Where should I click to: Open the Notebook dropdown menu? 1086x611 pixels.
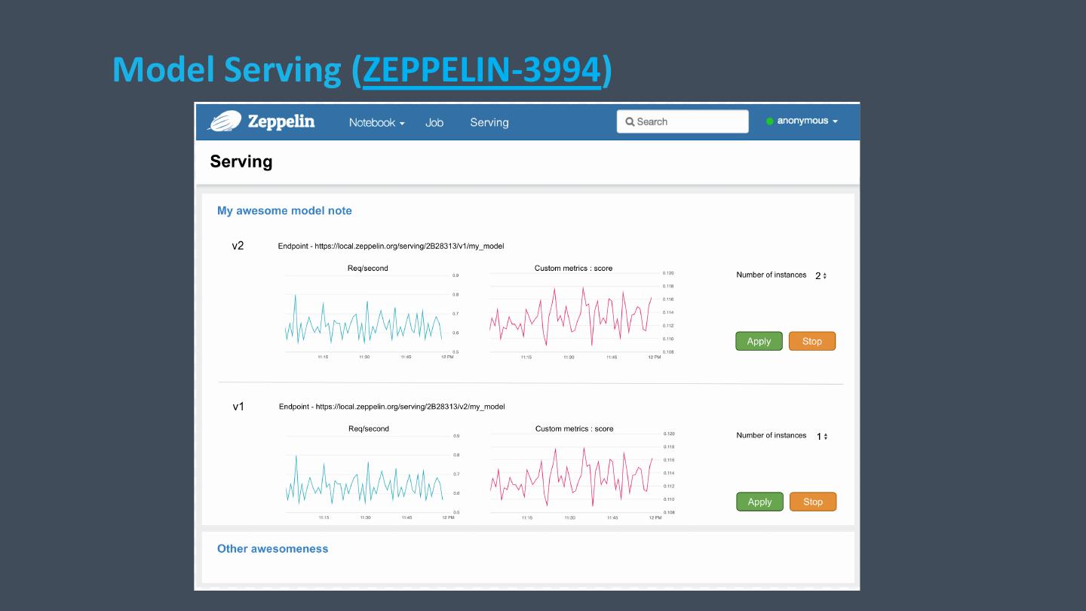(376, 122)
